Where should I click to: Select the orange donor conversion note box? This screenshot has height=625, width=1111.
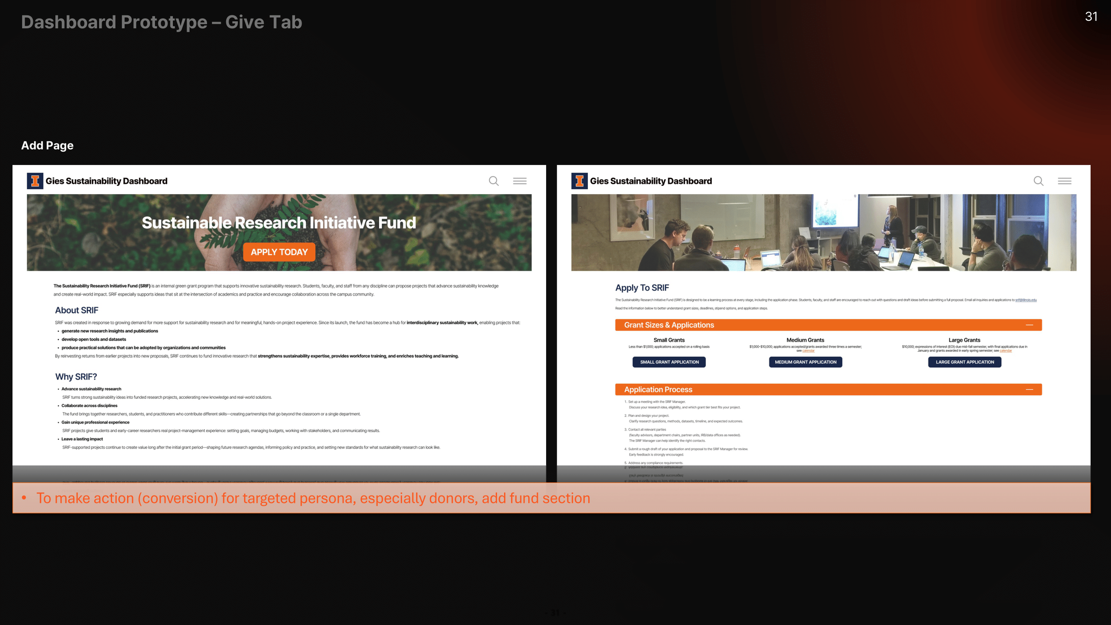[x=551, y=498]
